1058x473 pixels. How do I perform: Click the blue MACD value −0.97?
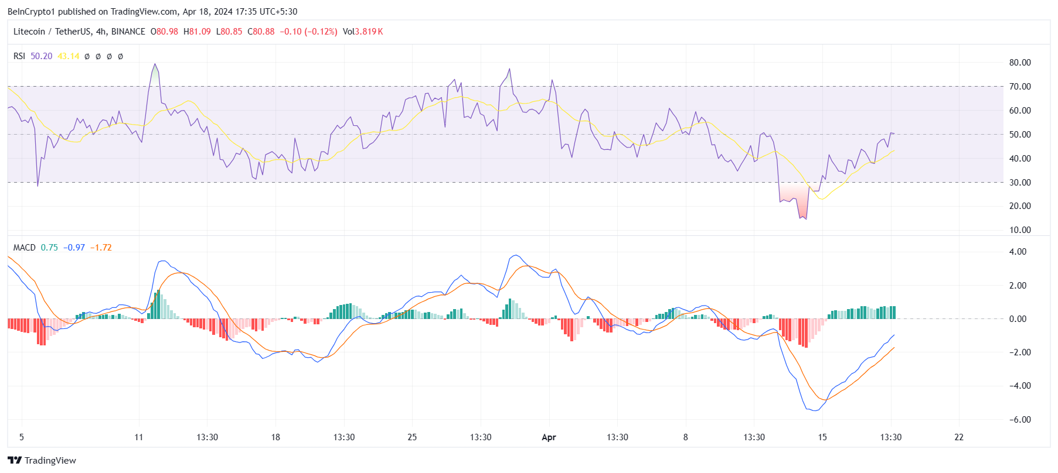(x=74, y=248)
